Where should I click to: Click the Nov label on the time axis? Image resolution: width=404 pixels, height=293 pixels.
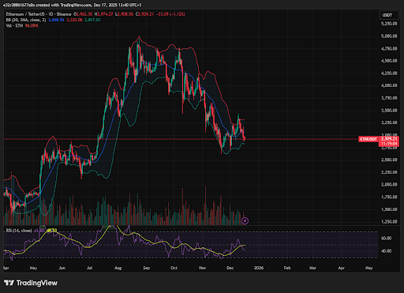click(x=203, y=268)
